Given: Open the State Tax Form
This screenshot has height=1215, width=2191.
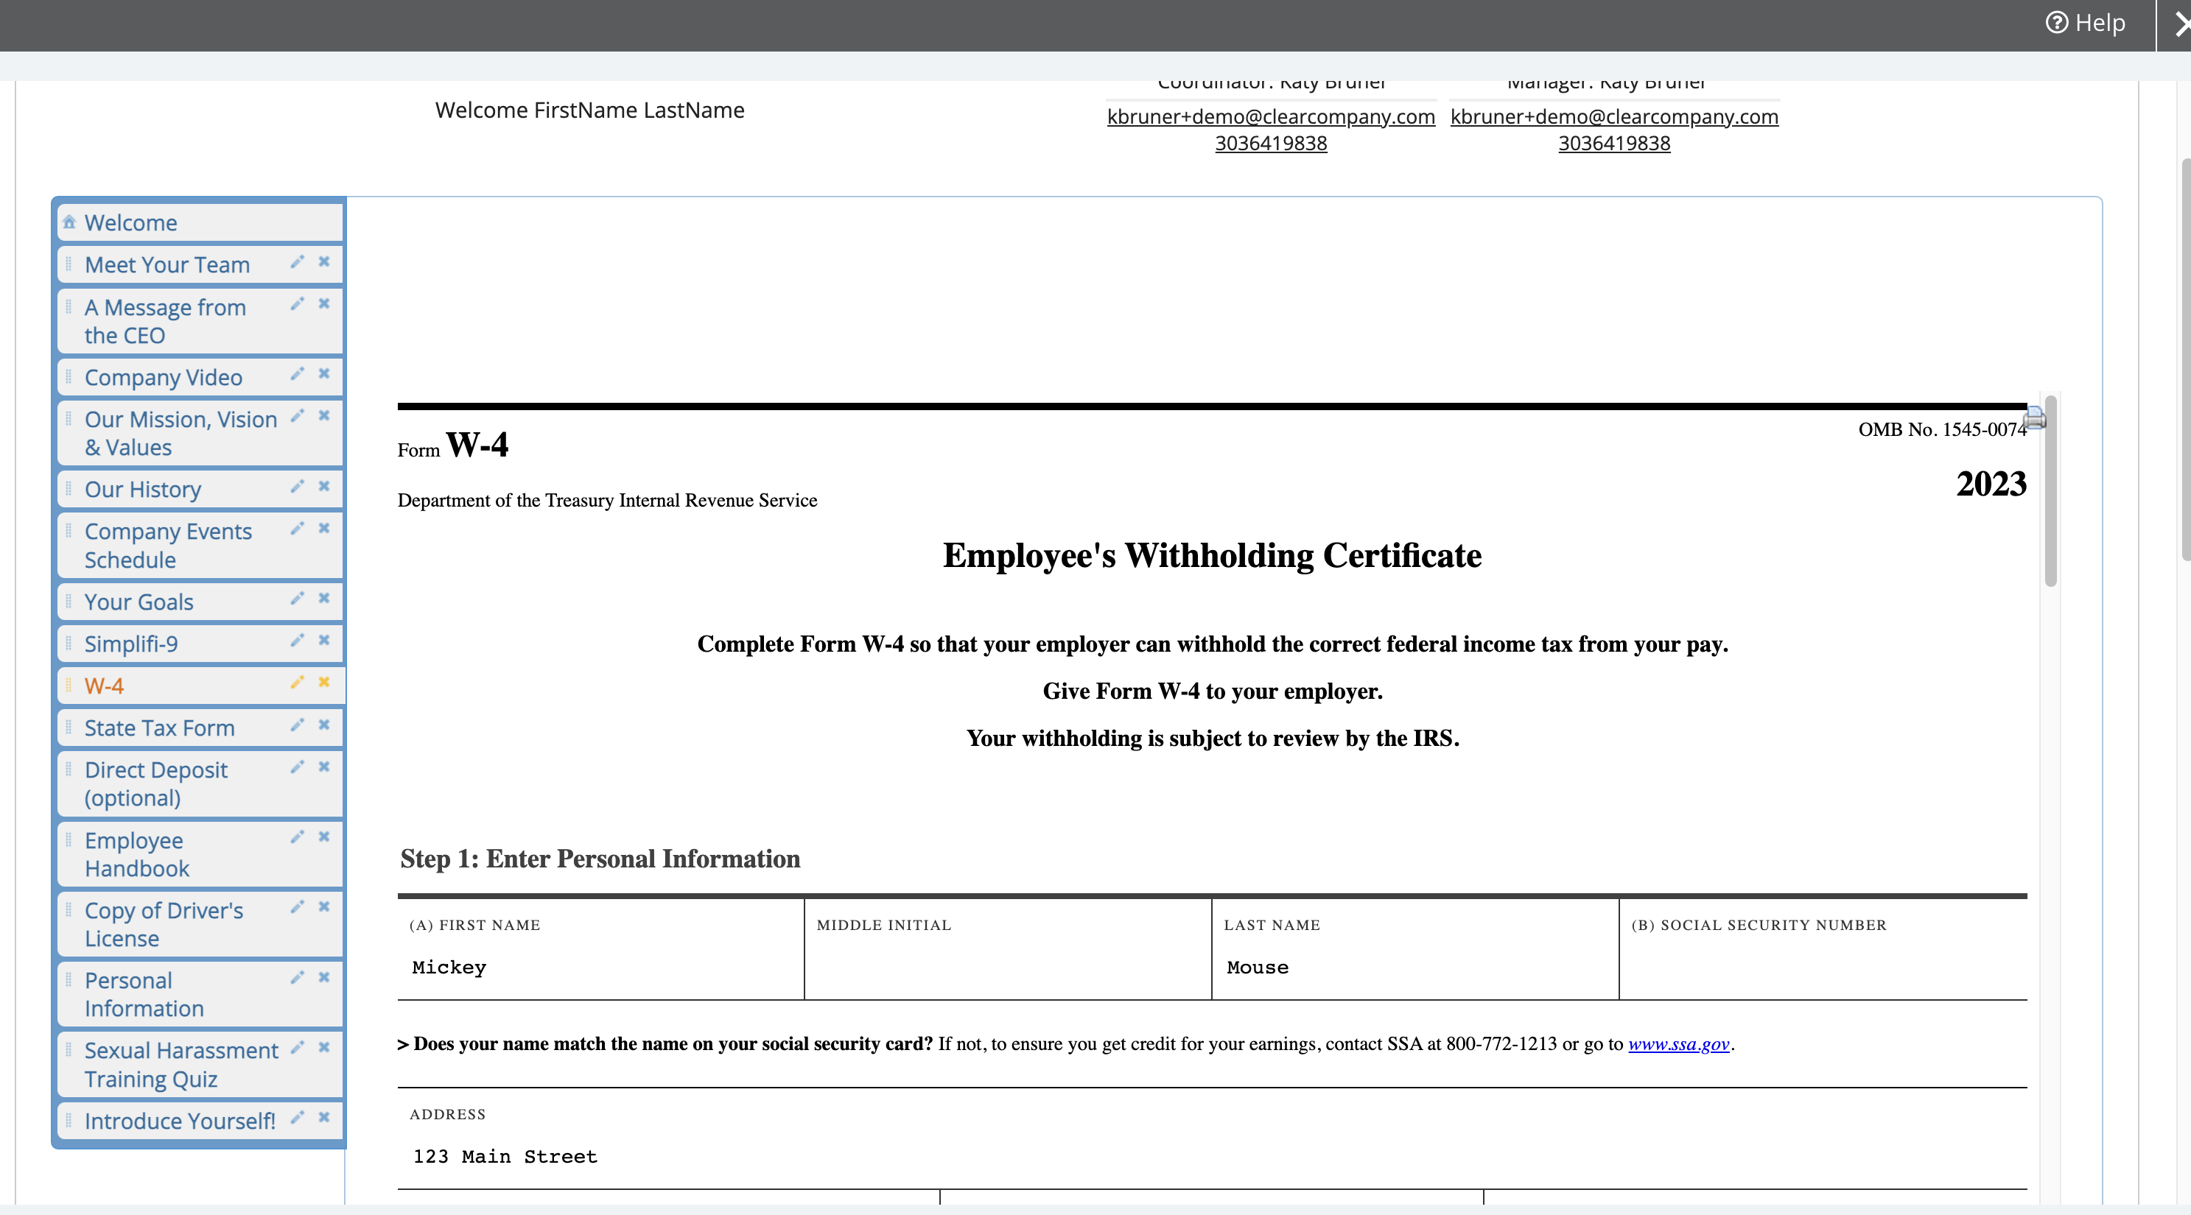Looking at the screenshot, I should coord(159,728).
